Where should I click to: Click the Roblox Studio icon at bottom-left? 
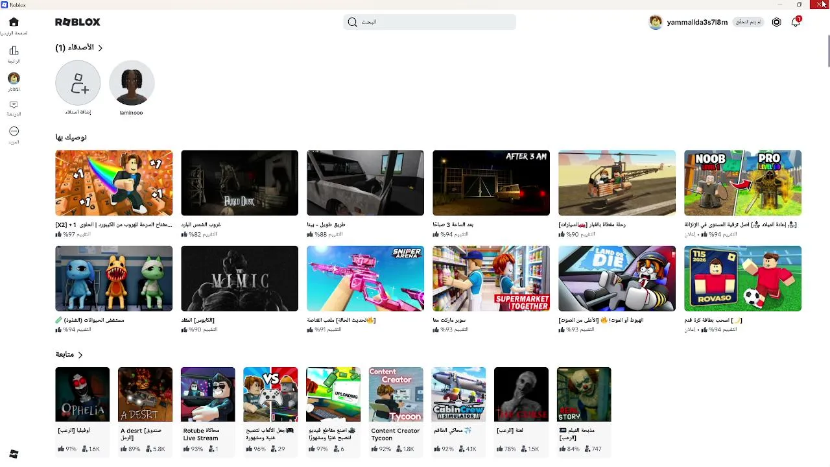pos(14,454)
